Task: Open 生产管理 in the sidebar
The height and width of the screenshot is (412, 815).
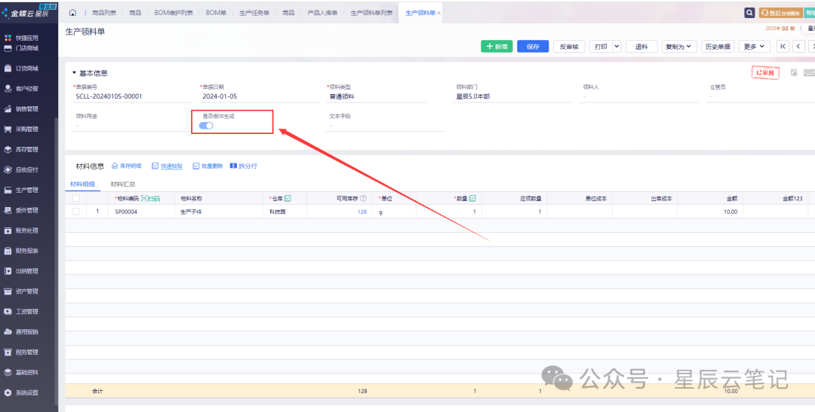Action: tap(26, 190)
